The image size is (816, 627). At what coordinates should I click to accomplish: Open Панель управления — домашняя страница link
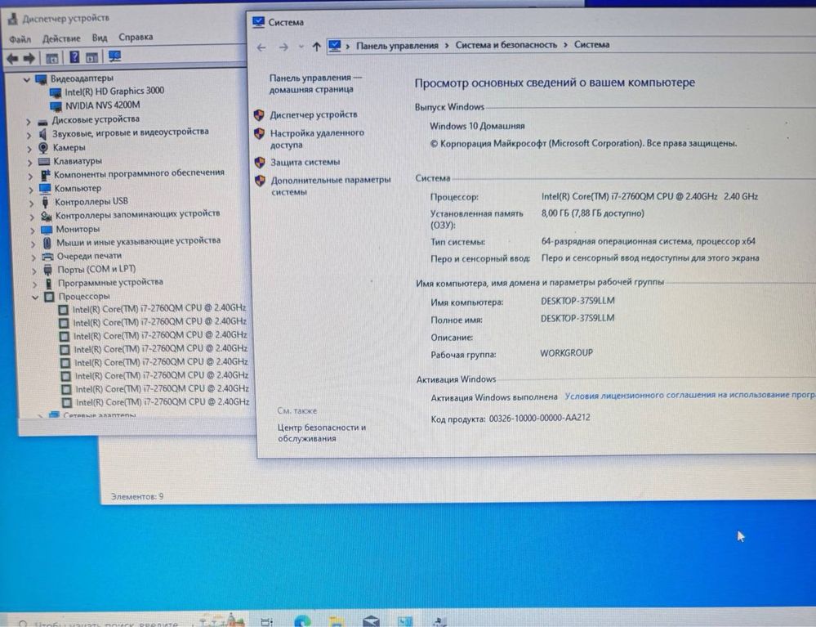pos(315,83)
